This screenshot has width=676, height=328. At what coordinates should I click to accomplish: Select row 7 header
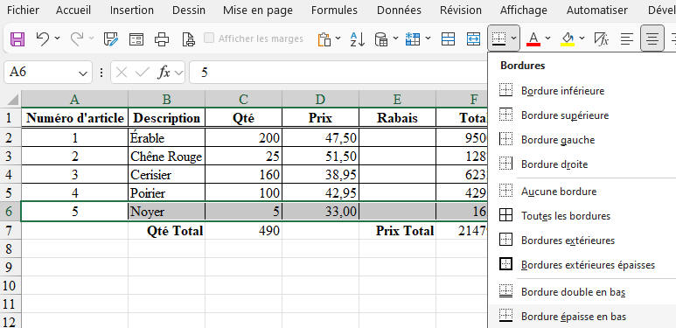click(x=10, y=231)
